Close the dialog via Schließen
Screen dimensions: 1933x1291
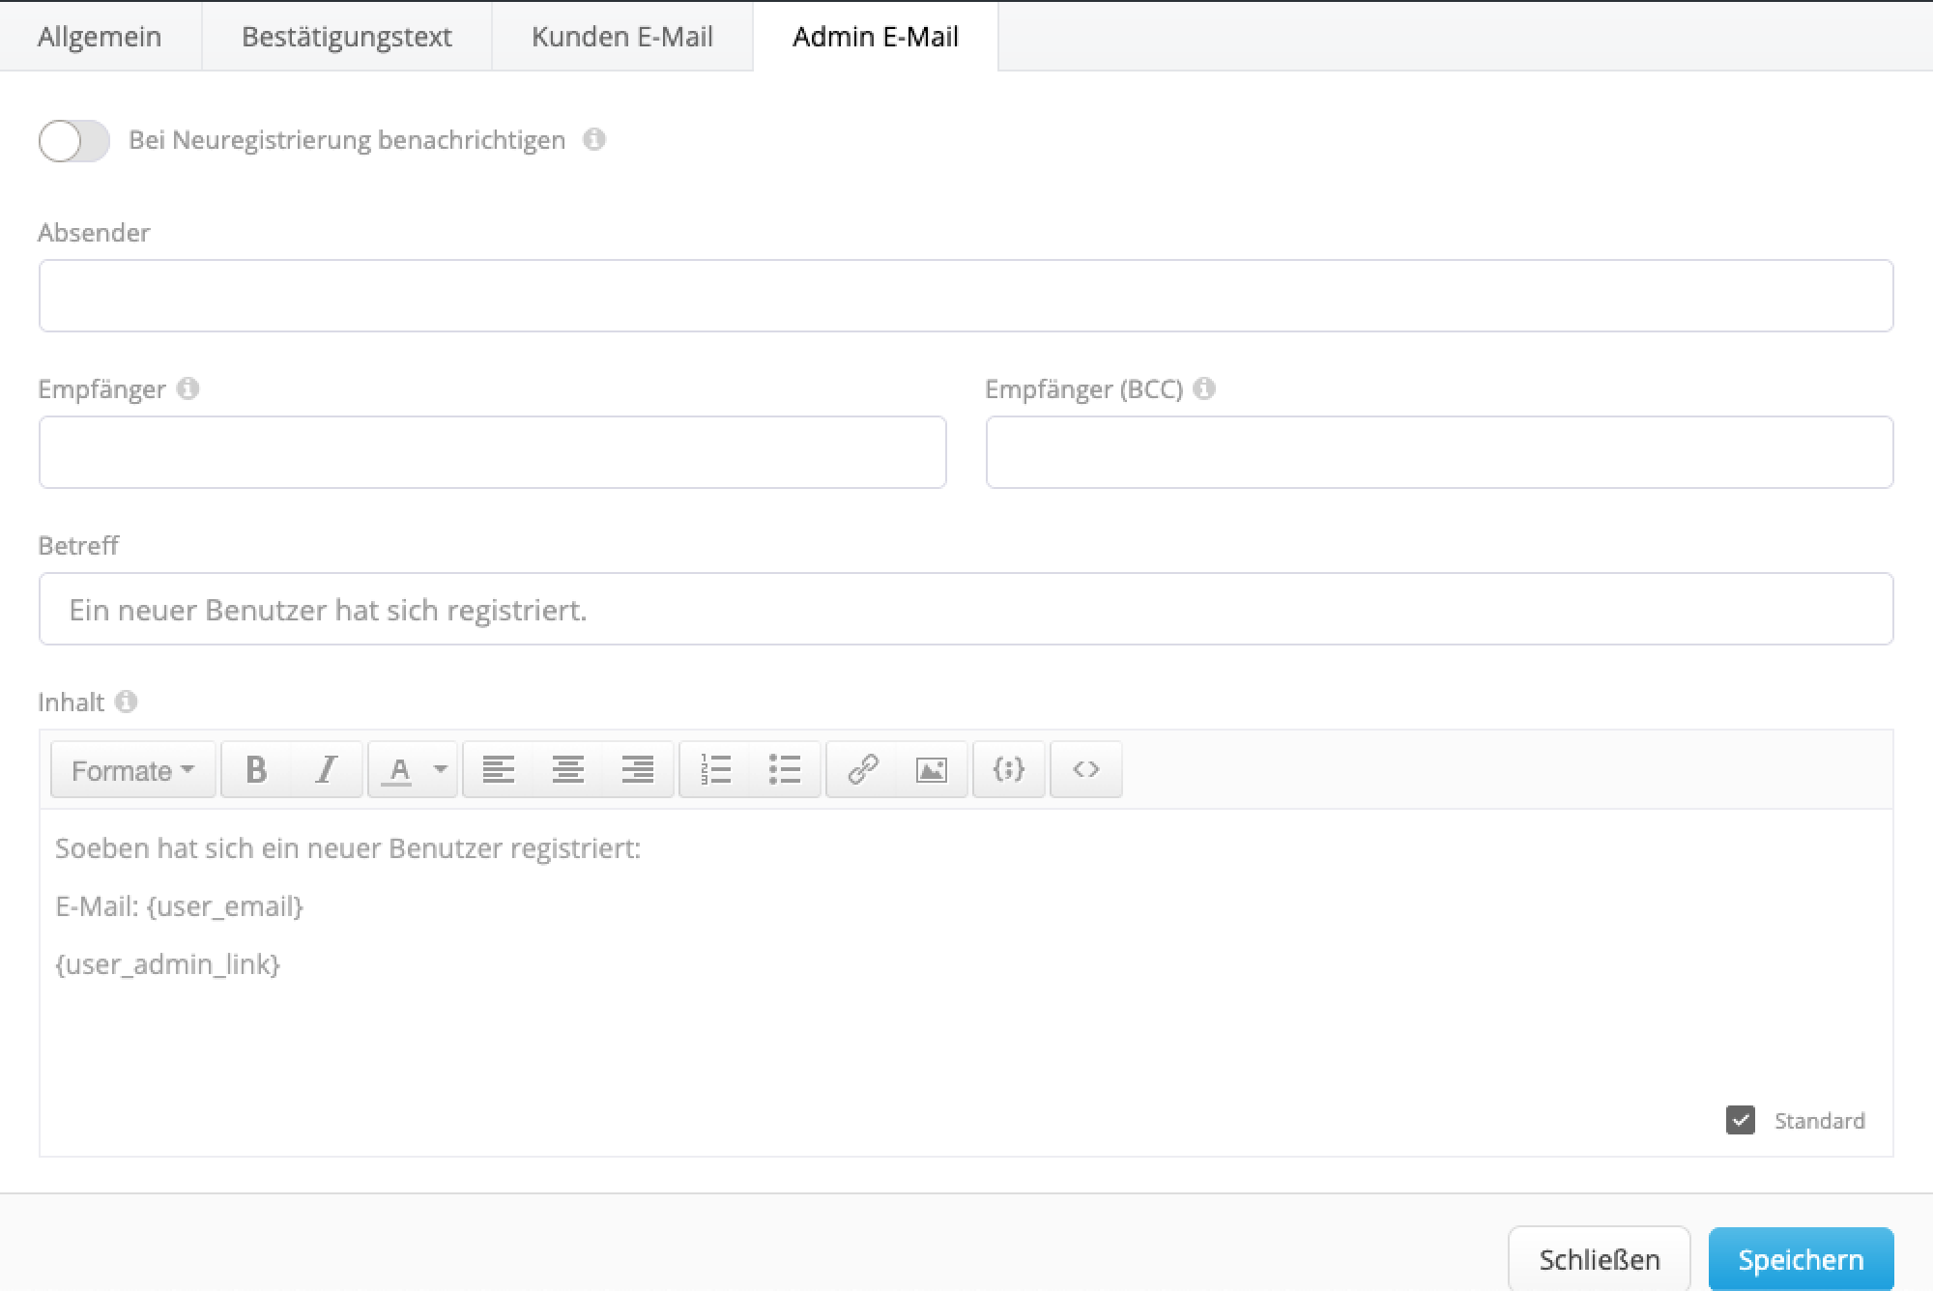(x=1600, y=1259)
